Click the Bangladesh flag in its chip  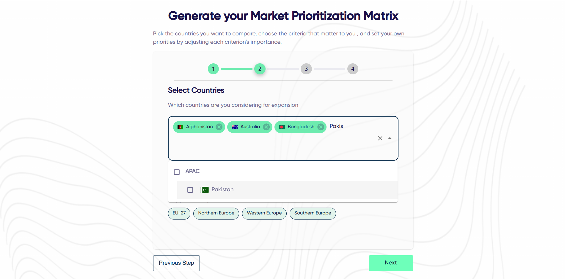[282, 127]
